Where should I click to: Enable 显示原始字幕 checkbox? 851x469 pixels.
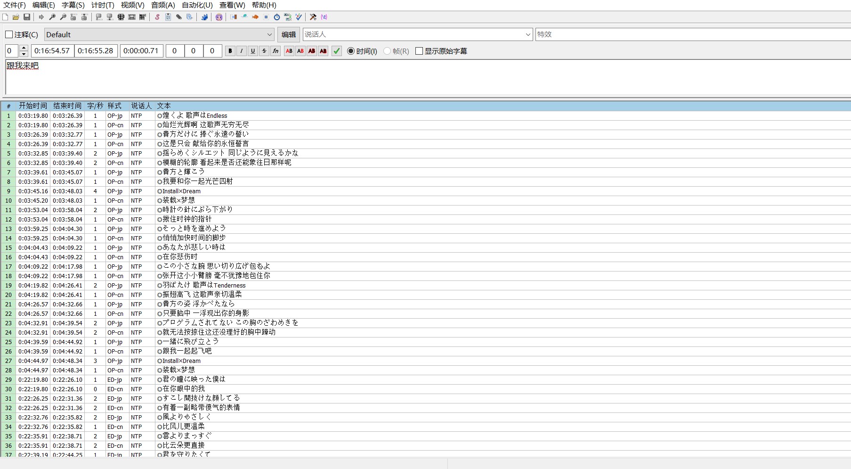click(419, 51)
